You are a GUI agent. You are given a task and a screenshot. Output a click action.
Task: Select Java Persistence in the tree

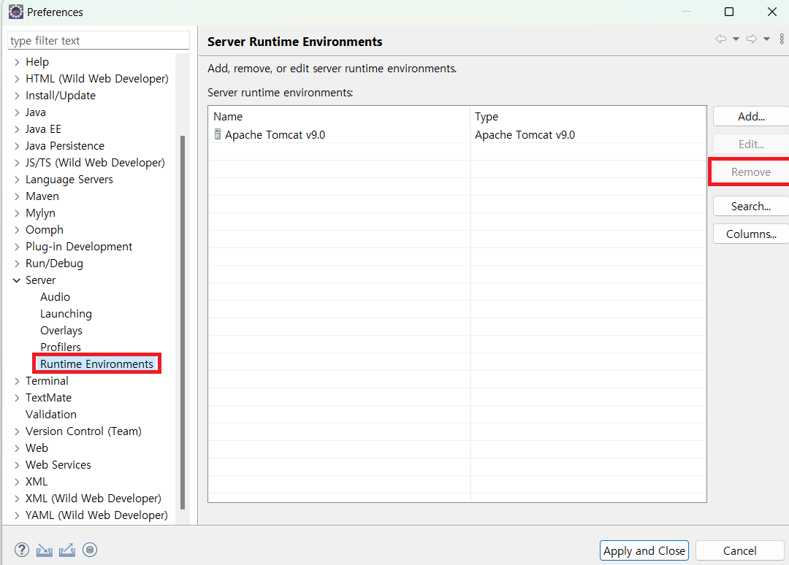click(65, 146)
